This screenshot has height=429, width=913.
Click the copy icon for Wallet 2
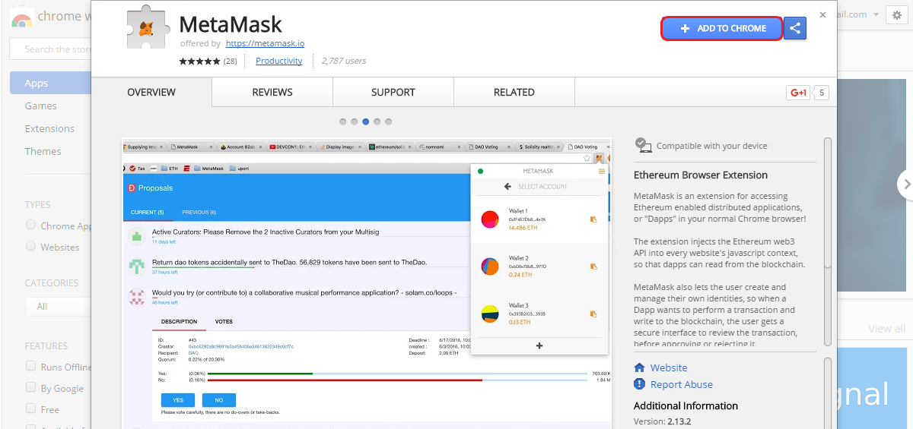click(593, 267)
